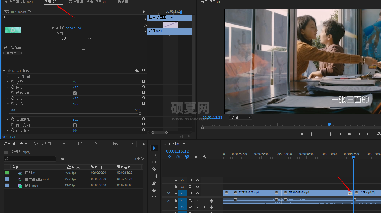
Task: Open the 效果 panel tab
Action: point(98,144)
